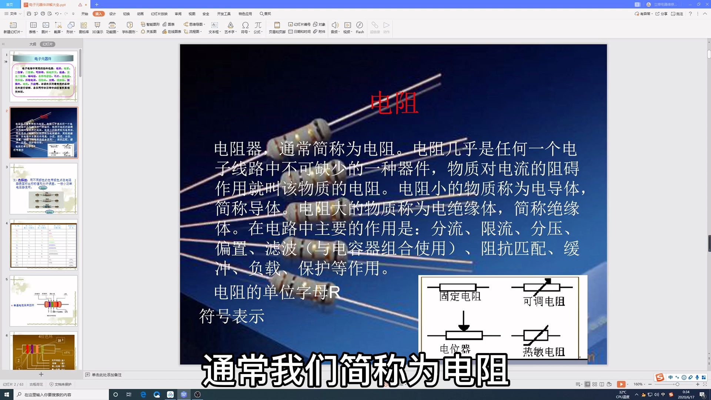The width and height of the screenshot is (711, 400).
Task: Insert 视频 video
Action: (x=347, y=27)
